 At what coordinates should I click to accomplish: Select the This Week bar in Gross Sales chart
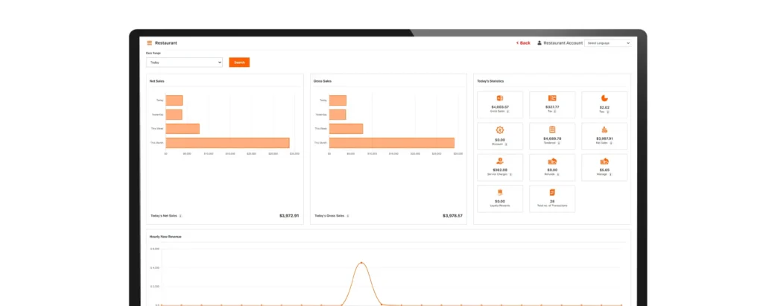(x=346, y=129)
